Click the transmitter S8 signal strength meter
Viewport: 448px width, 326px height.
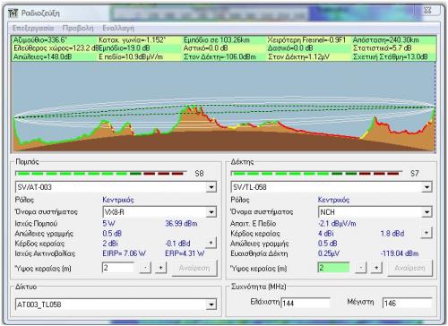pos(100,174)
